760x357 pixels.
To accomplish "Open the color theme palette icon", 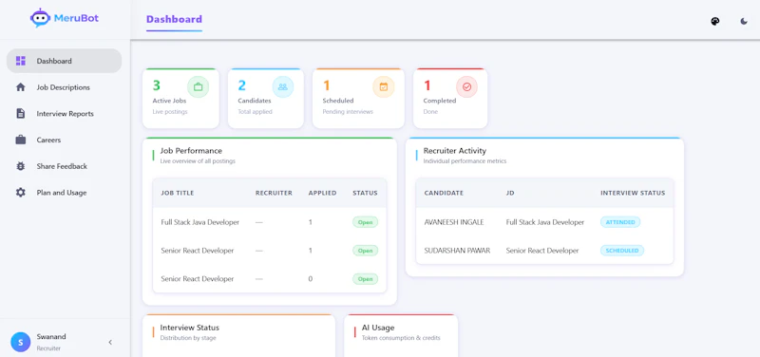I will pos(715,21).
